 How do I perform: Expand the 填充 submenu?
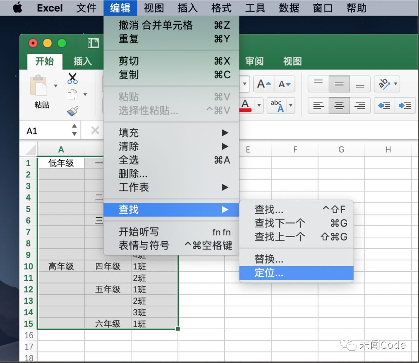click(x=172, y=132)
